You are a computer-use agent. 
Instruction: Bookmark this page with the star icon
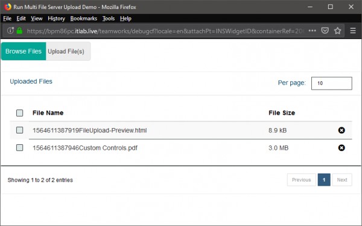click(x=337, y=31)
